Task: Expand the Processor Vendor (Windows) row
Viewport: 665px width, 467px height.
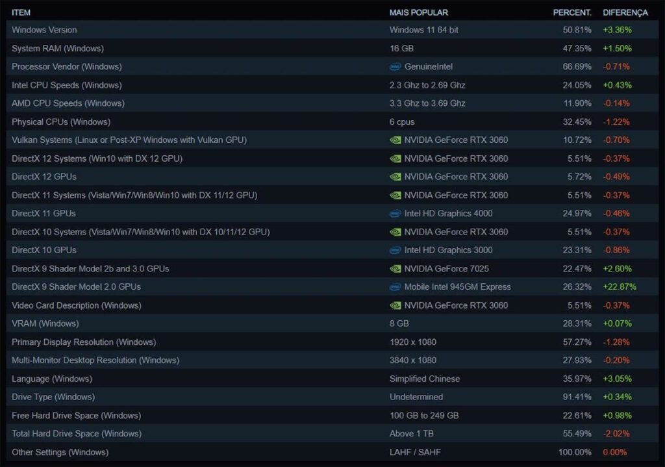Action: [332, 67]
